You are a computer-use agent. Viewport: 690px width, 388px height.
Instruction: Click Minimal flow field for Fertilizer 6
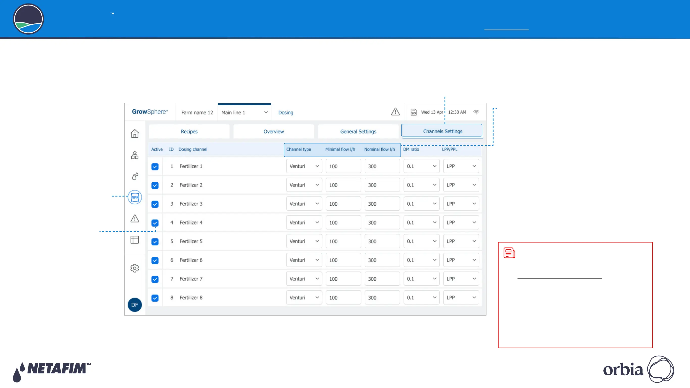(x=343, y=260)
